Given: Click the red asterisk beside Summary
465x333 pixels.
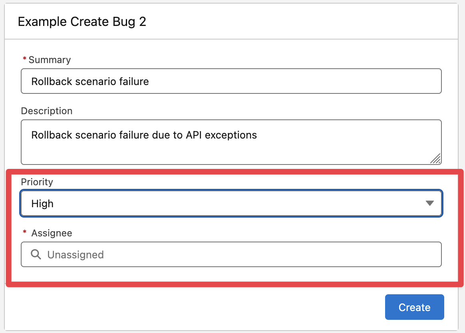Looking at the screenshot, I should pyautogui.click(x=24, y=59).
